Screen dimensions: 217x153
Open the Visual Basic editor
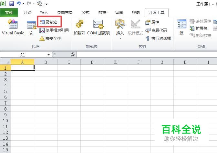pyautogui.click(x=13, y=27)
